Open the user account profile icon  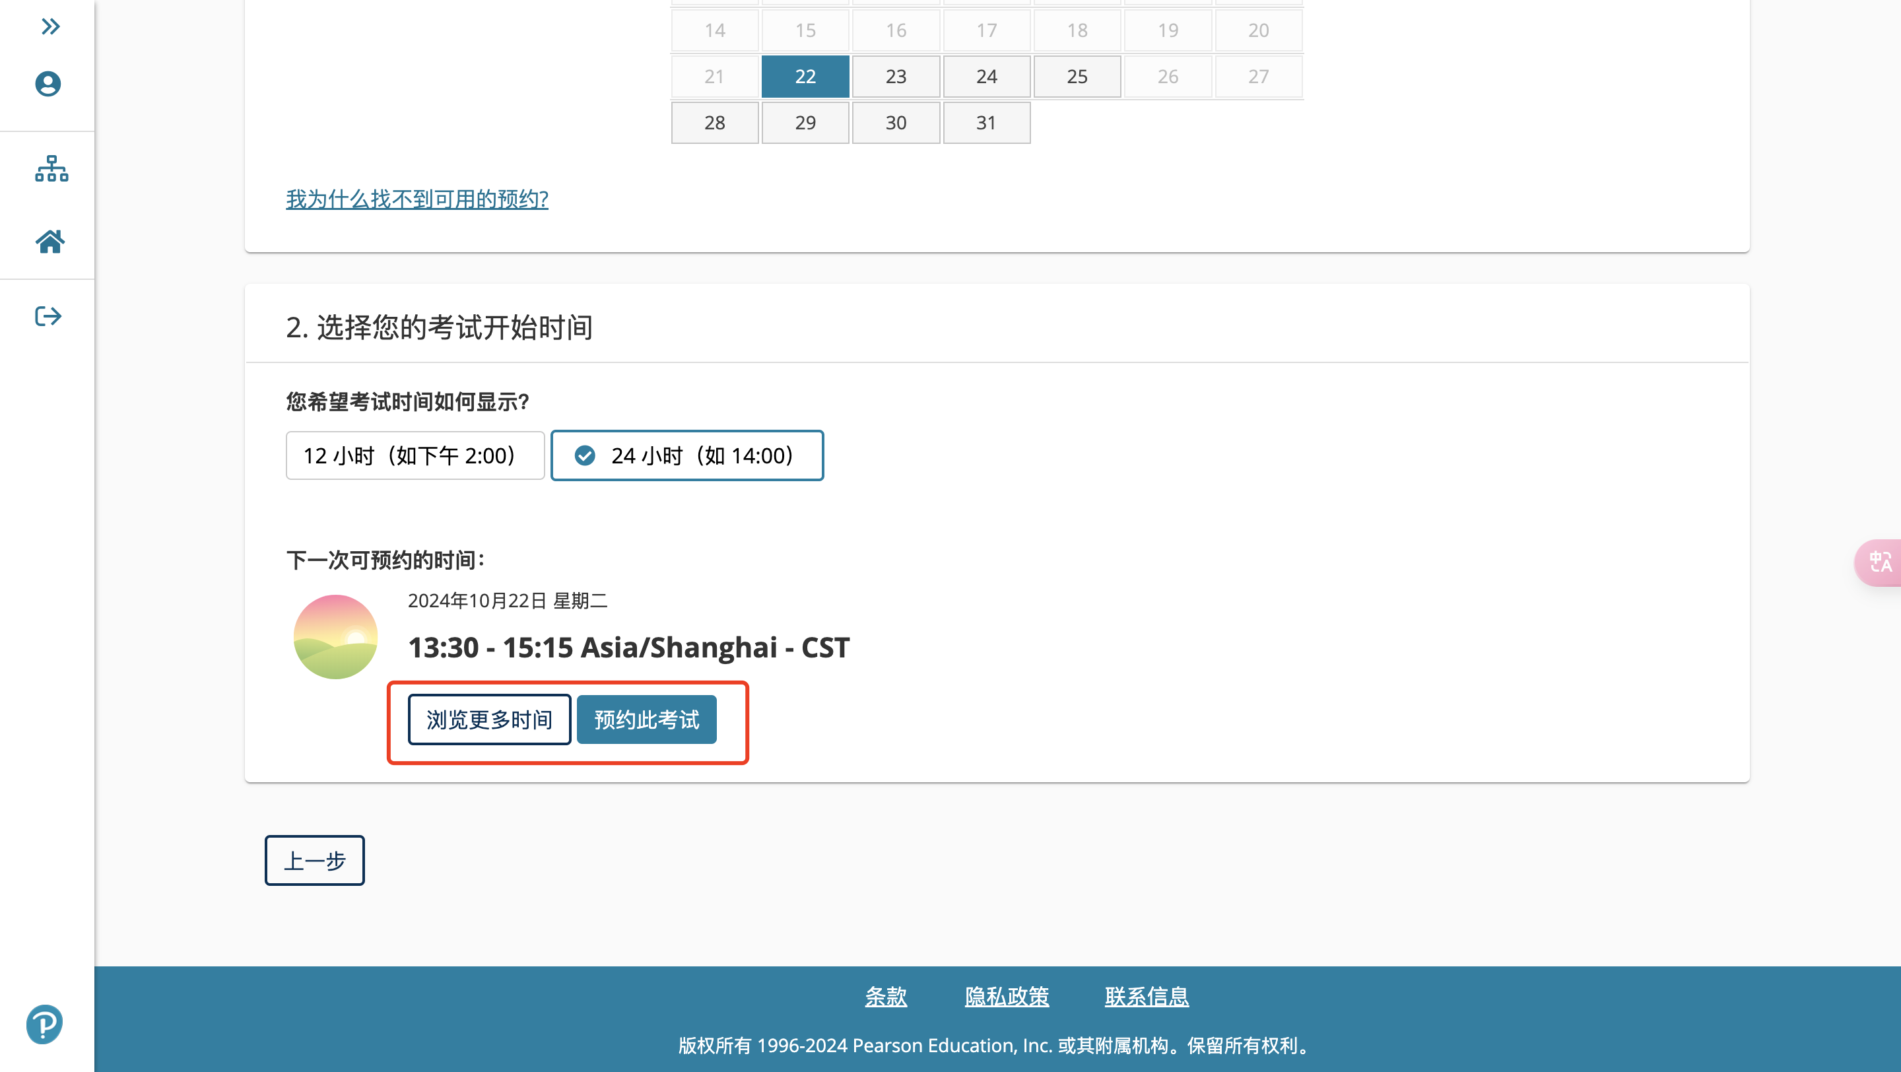click(x=48, y=83)
